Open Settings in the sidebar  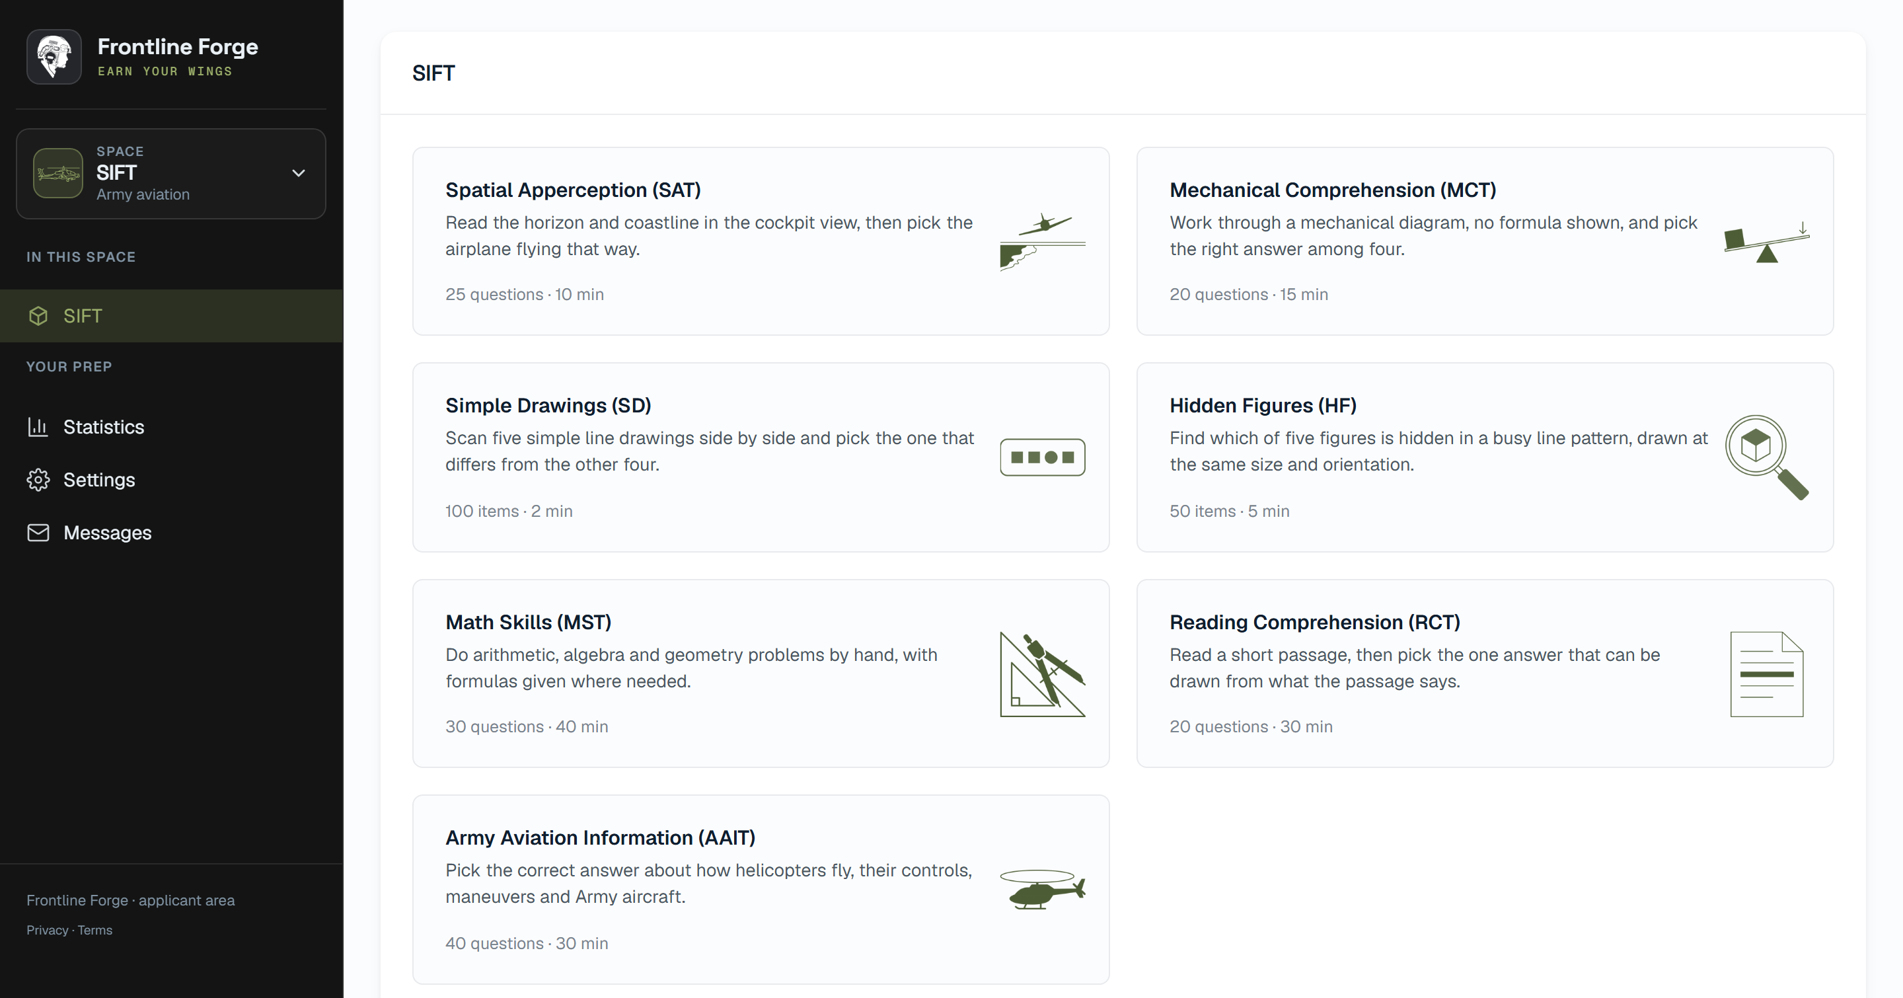pos(171,480)
